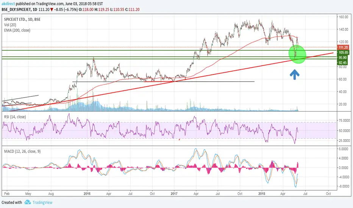The height and width of the screenshot is (208, 353).
Task: Click the RSI (14, close) label
Action: pyautogui.click(x=15, y=117)
